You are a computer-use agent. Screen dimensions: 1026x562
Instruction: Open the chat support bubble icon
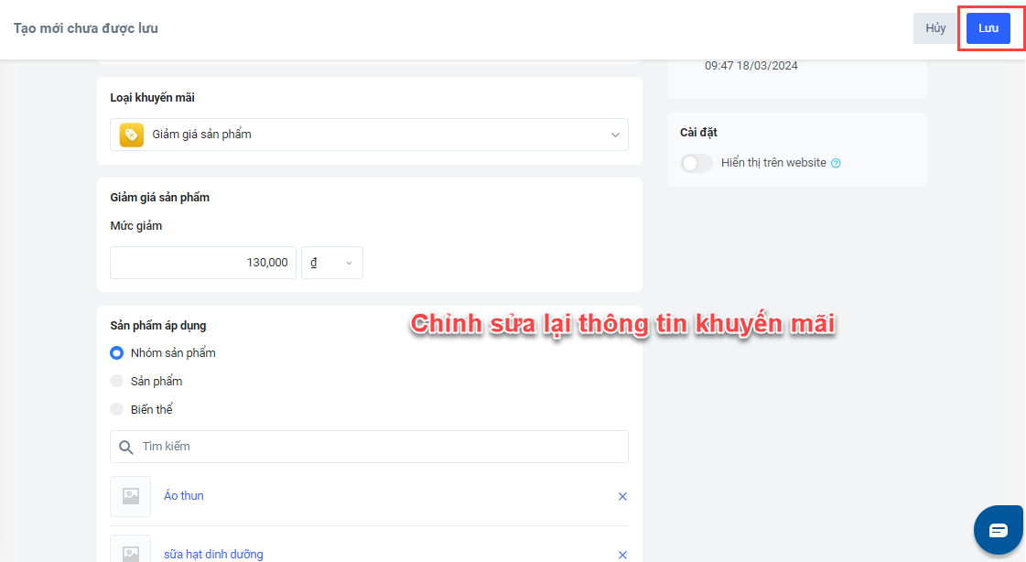click(x=998, y=530)
